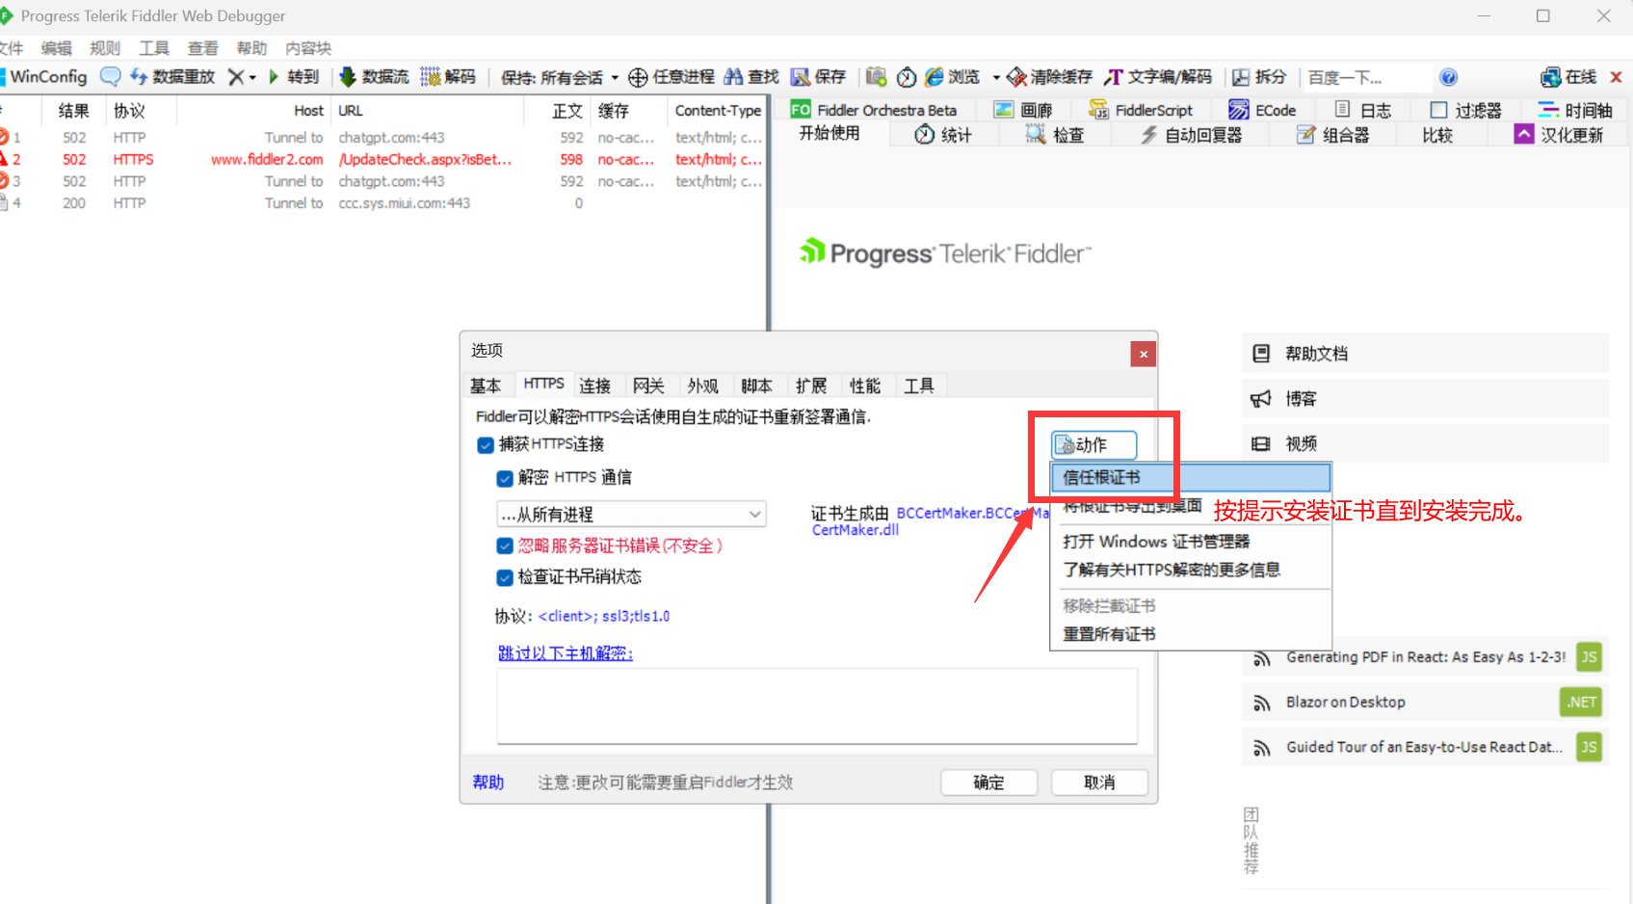The image size is (1633, 904).
Task: Toggle the 过滤器 tab checkbox
Action: click(1438, 111)
